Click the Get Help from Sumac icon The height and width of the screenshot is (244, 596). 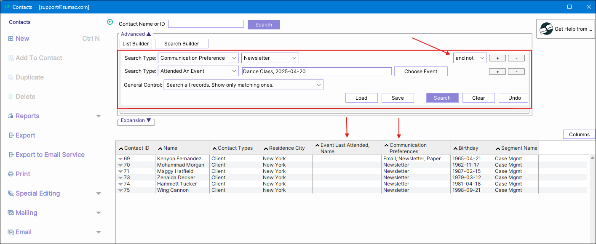[x=546, y=29]
